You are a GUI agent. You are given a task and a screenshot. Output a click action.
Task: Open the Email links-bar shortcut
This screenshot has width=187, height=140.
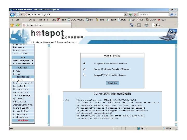tap(90, 20)
